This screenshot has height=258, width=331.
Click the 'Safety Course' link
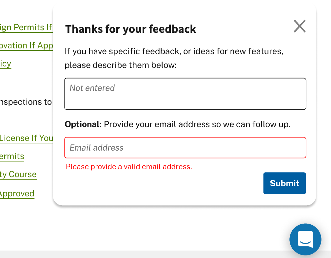18,174
